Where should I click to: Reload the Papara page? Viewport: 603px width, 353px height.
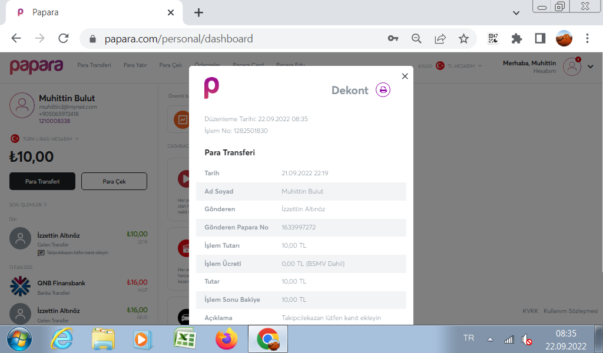tap(64, 38)
